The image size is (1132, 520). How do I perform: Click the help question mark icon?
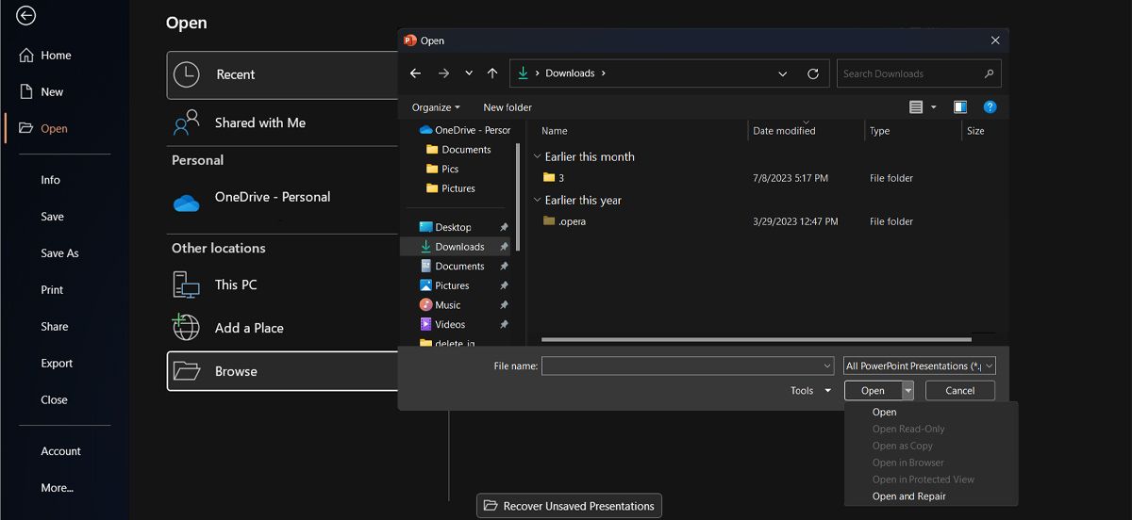(x=990, y=107)
